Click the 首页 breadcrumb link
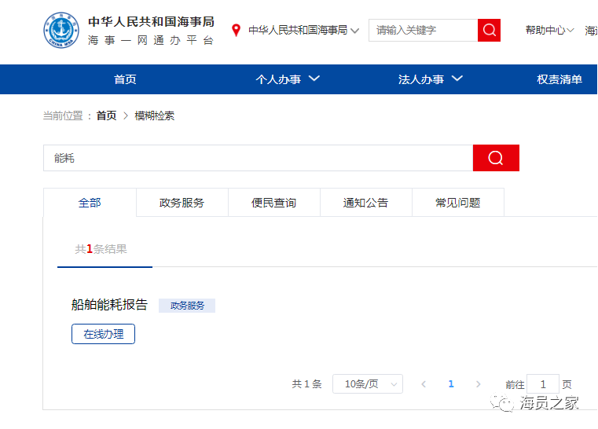The image size is (598, 429). 106,115
